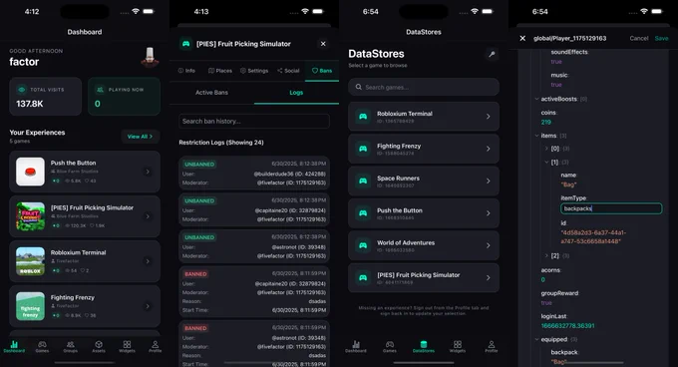Viewport: 678px width, 367px height.
Task: Focus the Search ban history field
Action: pos(254,122)
